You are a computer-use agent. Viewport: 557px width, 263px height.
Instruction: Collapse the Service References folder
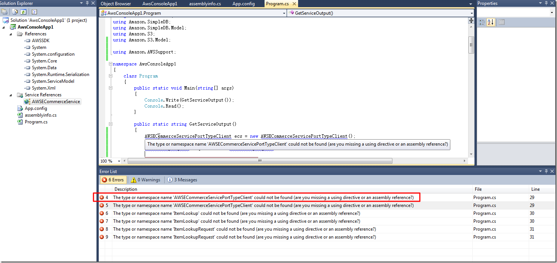[11, 95]
